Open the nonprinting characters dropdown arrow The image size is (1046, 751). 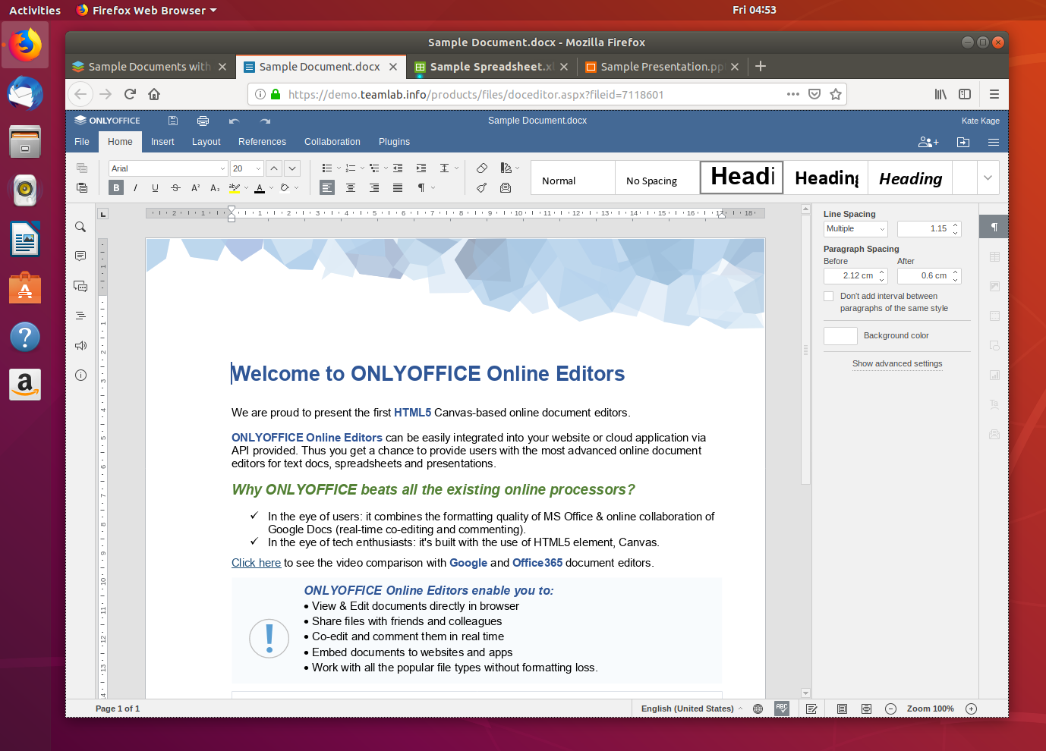pyautogui.click(x=433, y=187)
